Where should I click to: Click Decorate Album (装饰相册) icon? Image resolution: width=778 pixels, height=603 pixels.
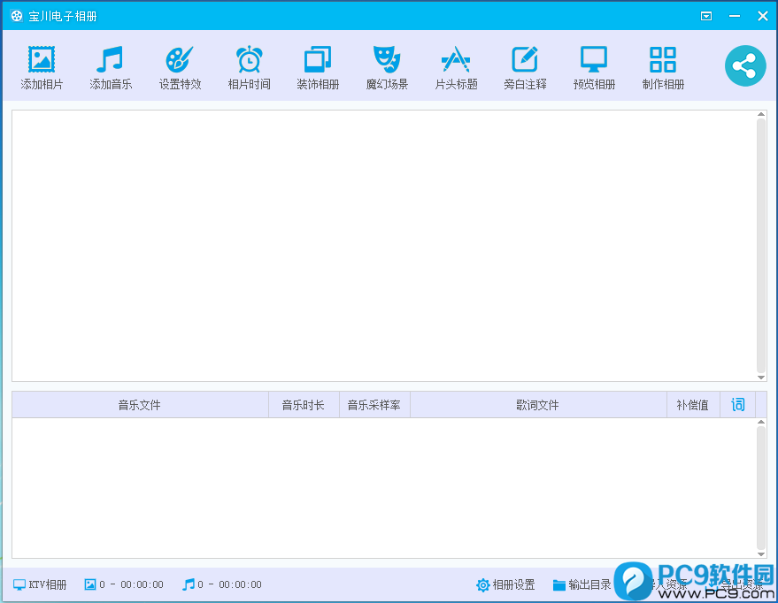(318, 60)
